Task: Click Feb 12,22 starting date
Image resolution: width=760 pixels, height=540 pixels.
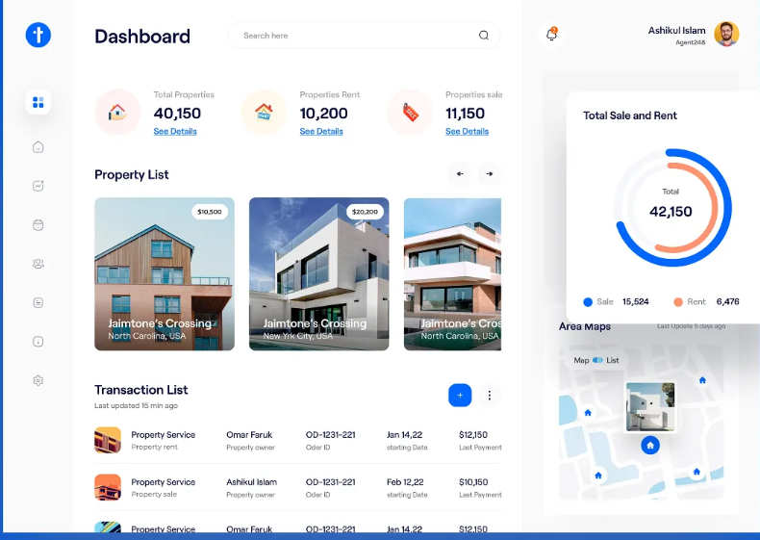Action: click(x=405, y=482)
